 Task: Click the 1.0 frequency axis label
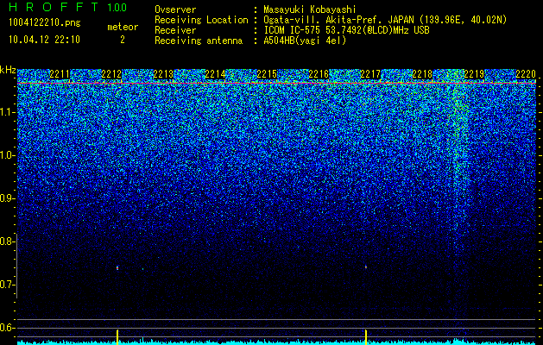6,155
